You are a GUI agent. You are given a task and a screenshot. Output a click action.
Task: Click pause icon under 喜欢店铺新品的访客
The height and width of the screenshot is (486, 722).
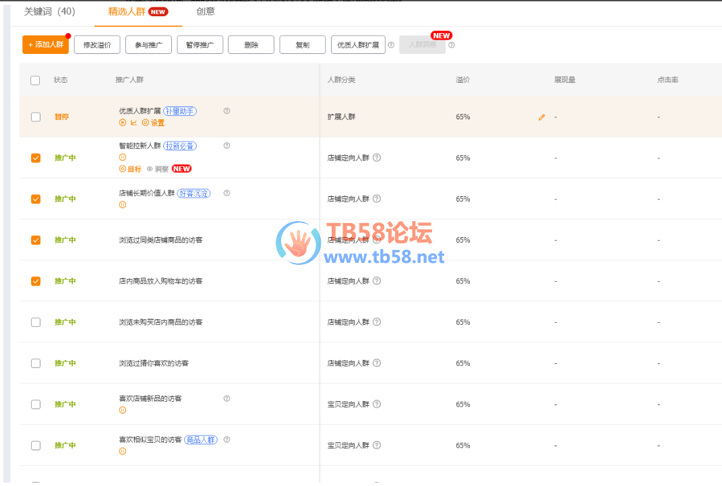tap(123, 410)
